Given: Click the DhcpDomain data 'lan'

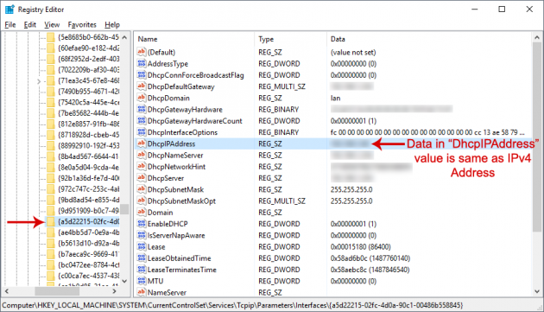Looking at the screenshot, I should [x=336, y=98].
